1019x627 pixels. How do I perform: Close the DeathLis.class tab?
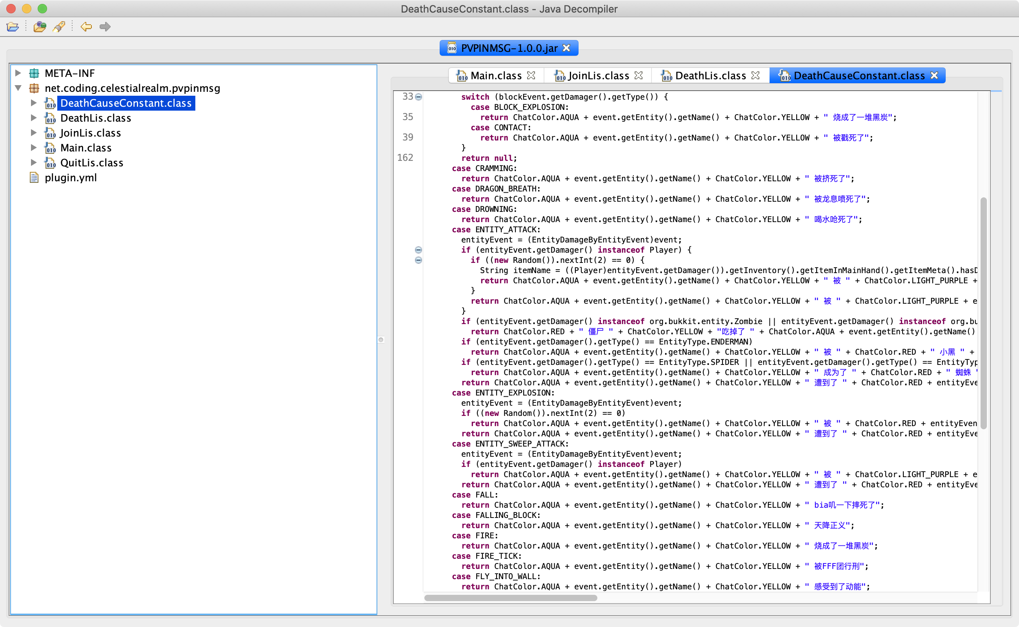pyautogui.click(x=755, y=75)
